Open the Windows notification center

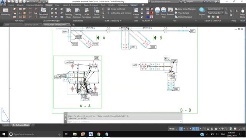tap(241, 134)
